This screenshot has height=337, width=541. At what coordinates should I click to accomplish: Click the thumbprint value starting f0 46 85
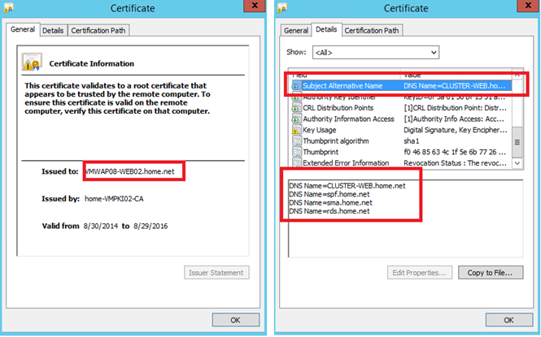[x=455, y=152]
